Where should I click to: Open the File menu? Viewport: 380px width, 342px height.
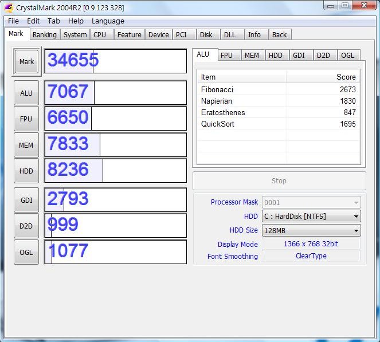pos(13,21)
